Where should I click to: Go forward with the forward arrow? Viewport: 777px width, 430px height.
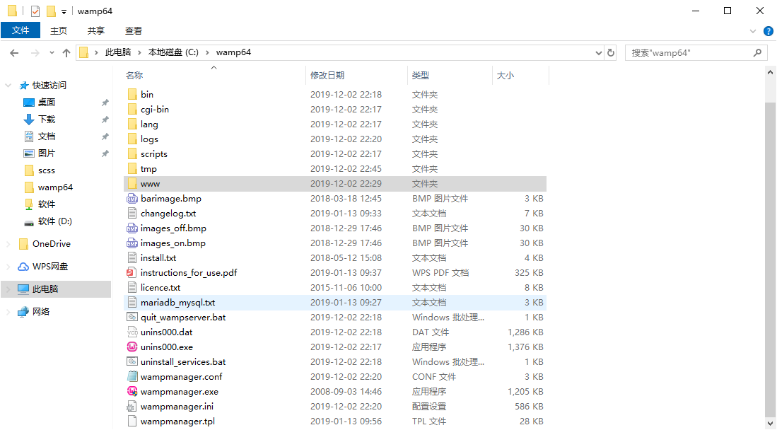[35, 52]
